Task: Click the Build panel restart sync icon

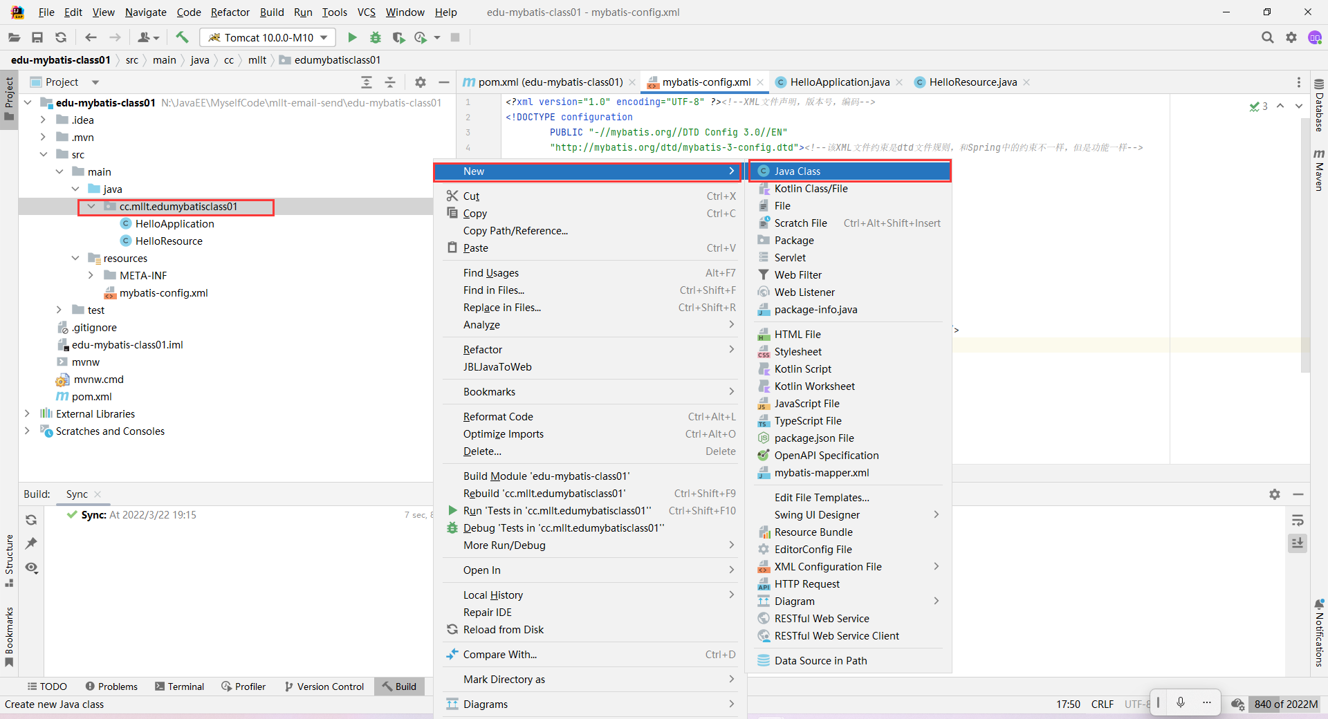Action: pyautogui.click(x=31, y=519)
